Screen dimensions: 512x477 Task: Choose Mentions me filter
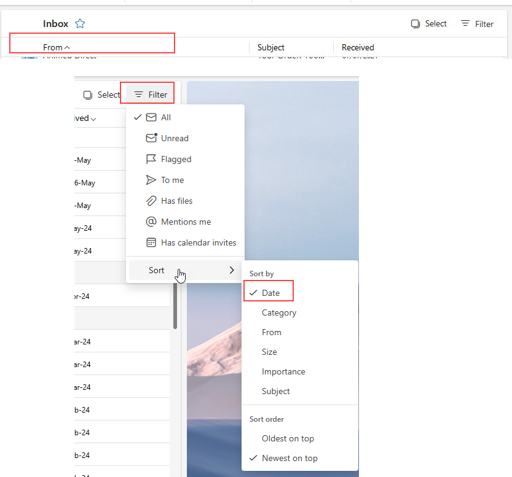(x=185, y=222)
